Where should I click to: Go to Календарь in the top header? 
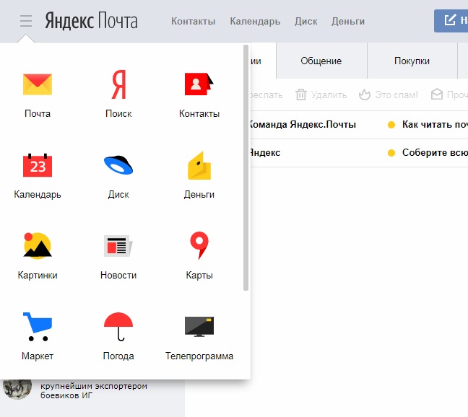[x=255, y=22]
